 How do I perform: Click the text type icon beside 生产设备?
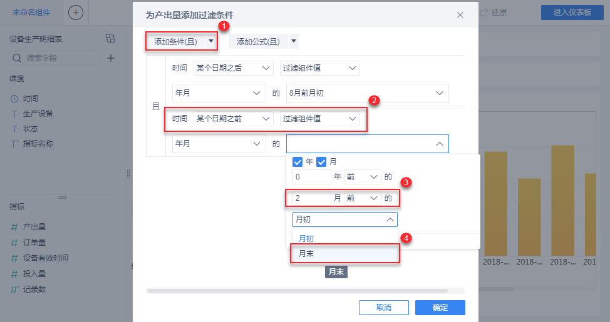point(14,114)
